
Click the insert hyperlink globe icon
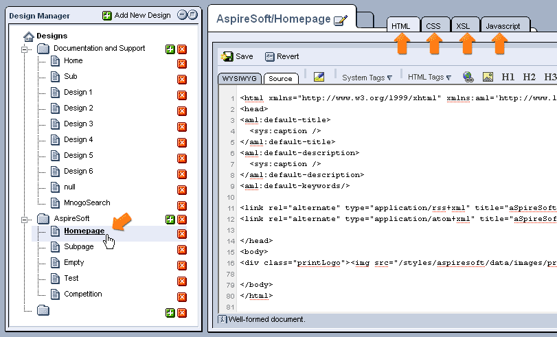(468, 78)
